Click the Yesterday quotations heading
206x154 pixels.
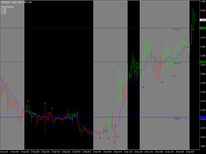(x=7, y=7)
